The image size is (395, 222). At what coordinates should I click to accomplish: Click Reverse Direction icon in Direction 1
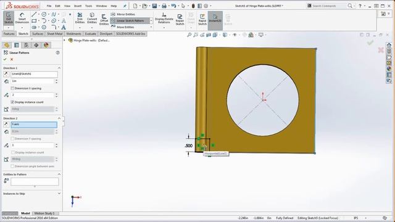click(6, 74)
